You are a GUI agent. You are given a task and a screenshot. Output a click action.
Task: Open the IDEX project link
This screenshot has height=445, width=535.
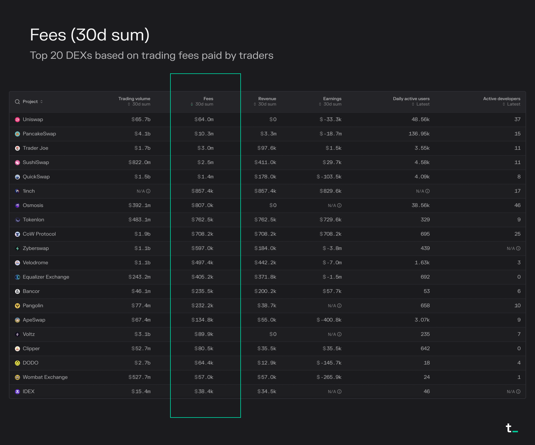(28, 392)
